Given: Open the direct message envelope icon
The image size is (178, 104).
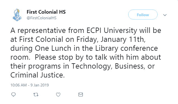Looking at the screenshot, I should click(81, 95).
